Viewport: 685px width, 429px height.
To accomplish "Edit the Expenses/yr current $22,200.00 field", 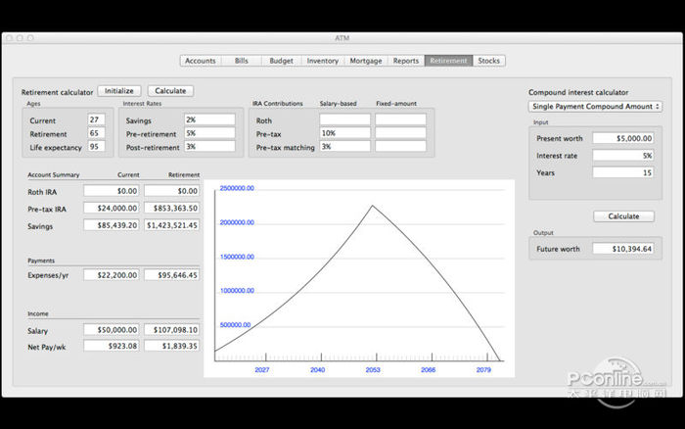I will (112, 275).
